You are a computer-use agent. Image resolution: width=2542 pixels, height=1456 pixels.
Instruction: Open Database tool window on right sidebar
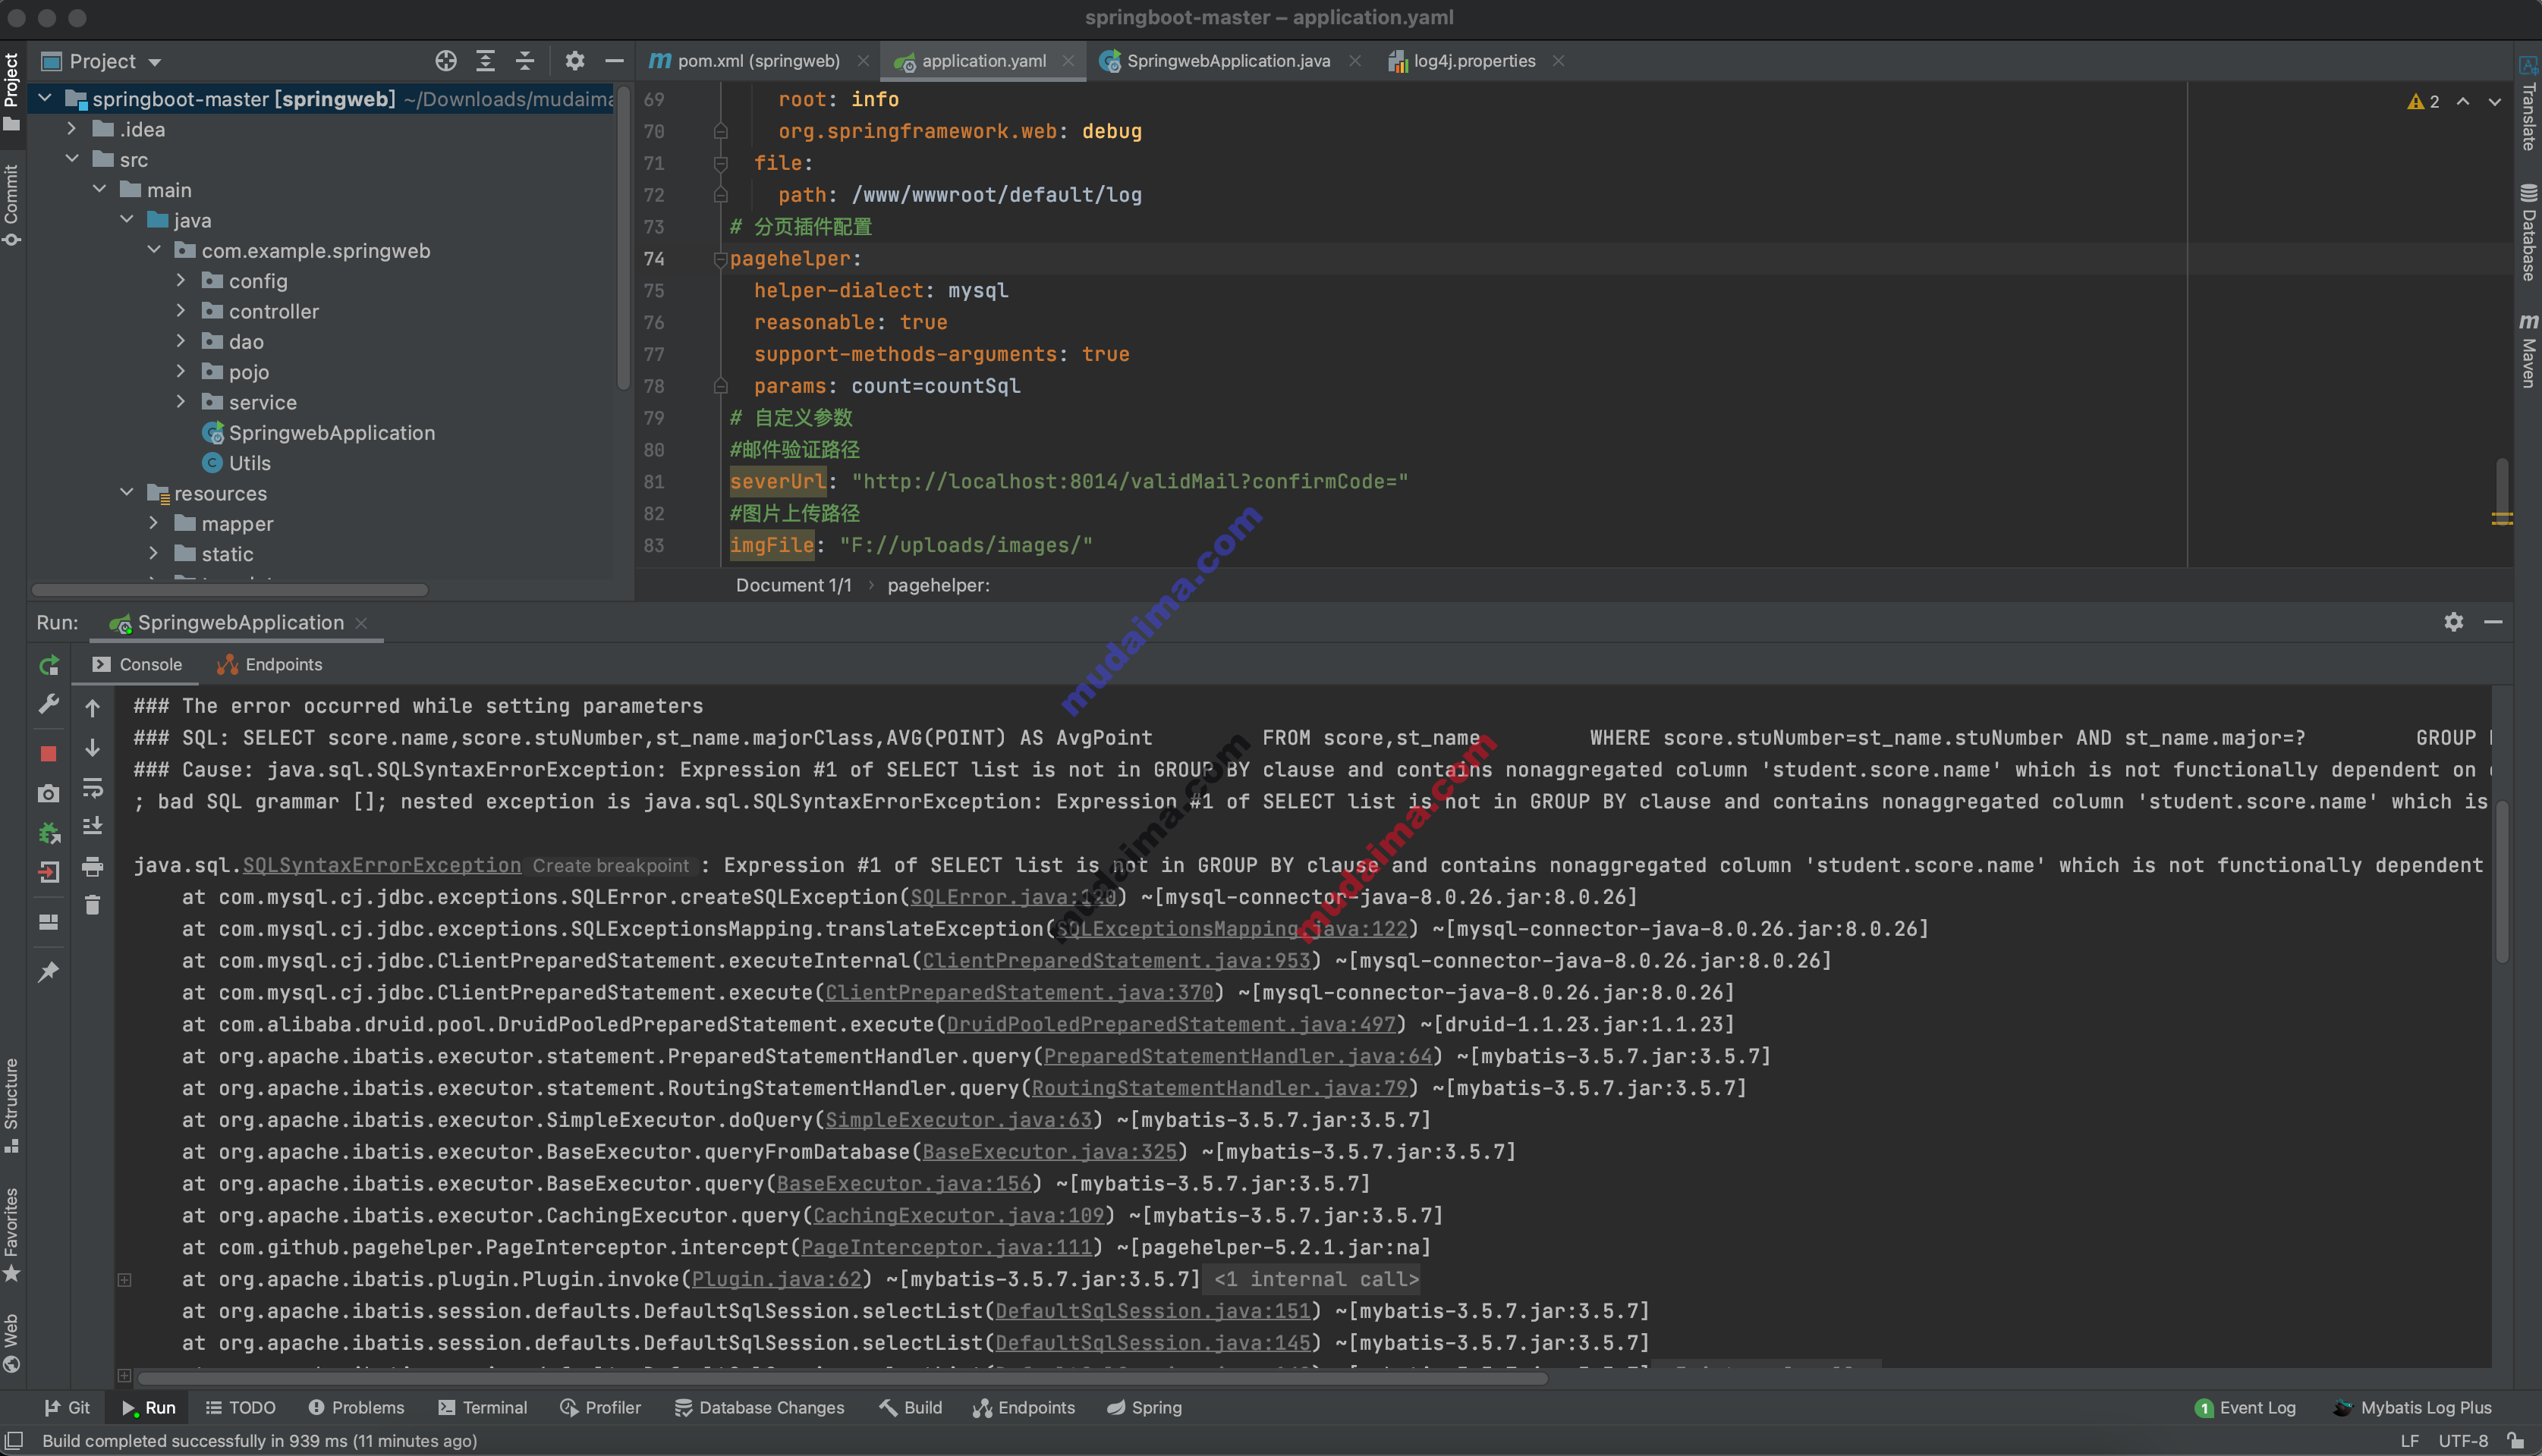tap(2528, 232)
